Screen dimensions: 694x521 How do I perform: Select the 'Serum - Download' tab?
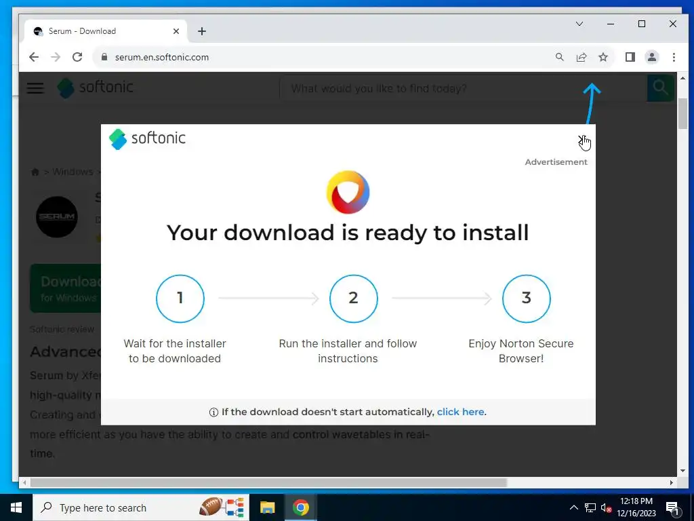click(x=106, y=31)
